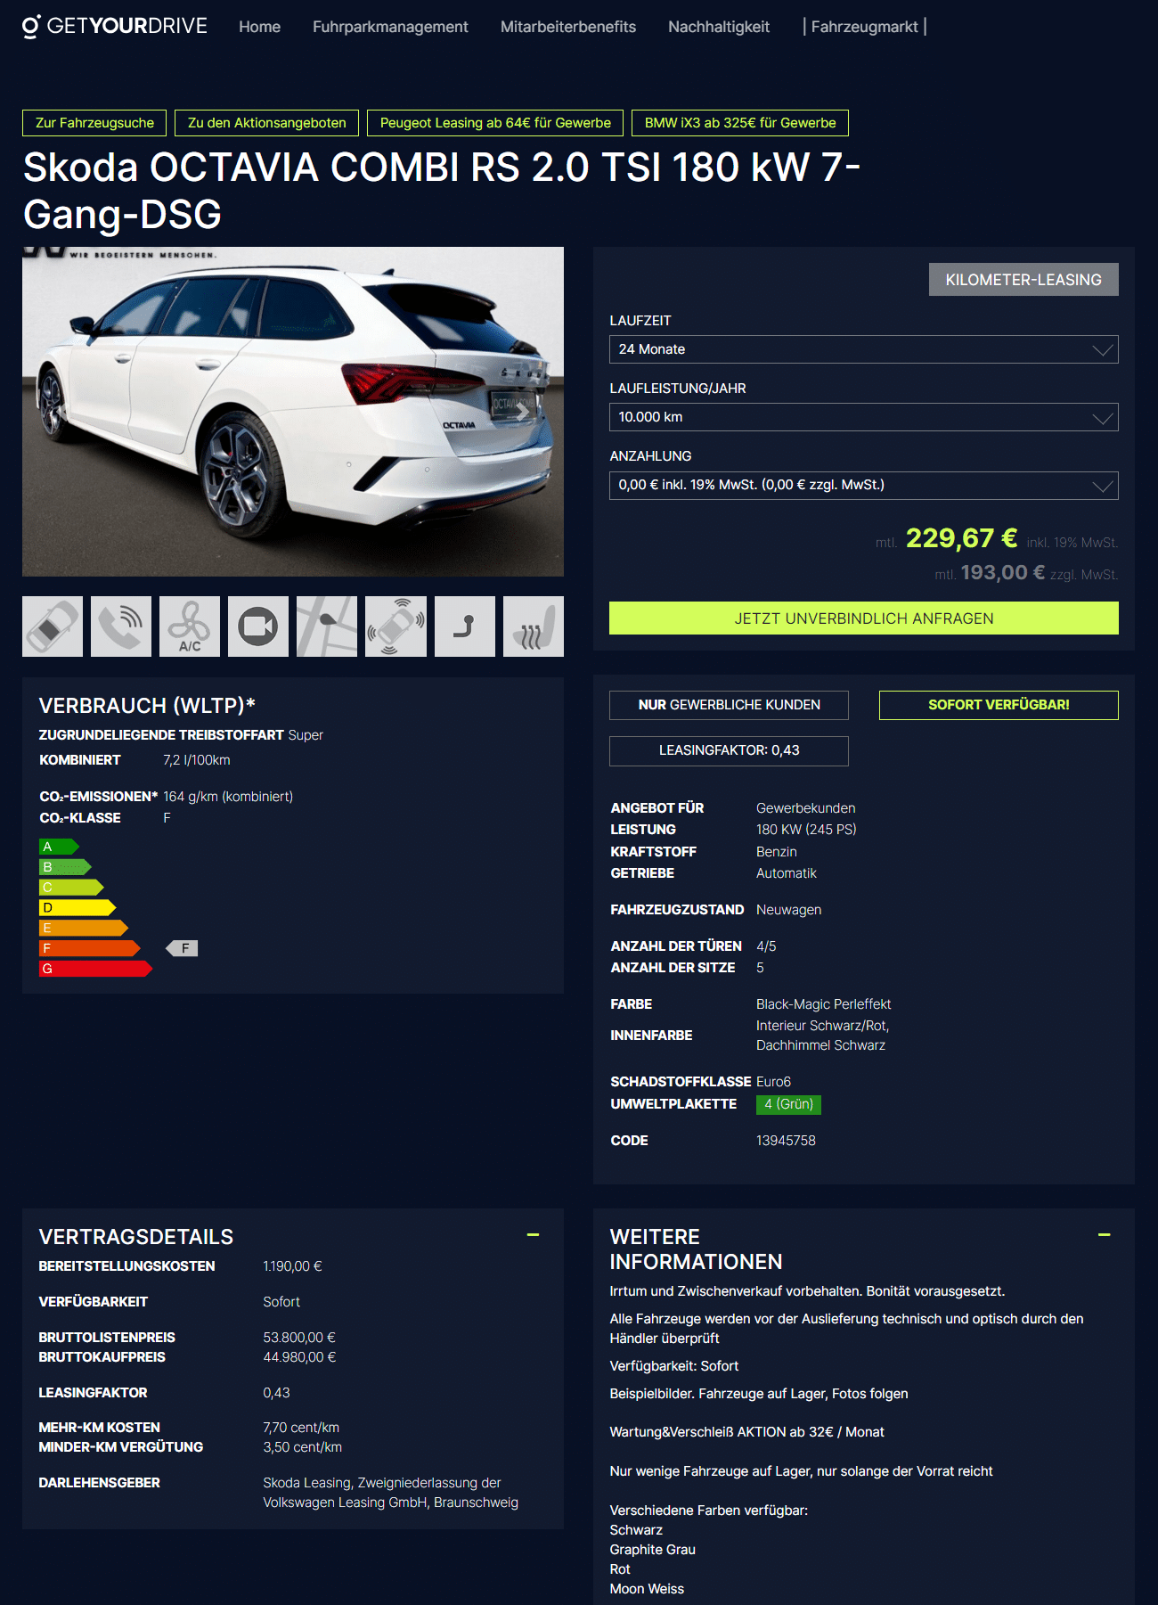Image resolution: width=1158 pixels, height=1605 pixels.
Task: Click the Bruttolistenpreis 53.800,00 € value
Action: 299,1338
